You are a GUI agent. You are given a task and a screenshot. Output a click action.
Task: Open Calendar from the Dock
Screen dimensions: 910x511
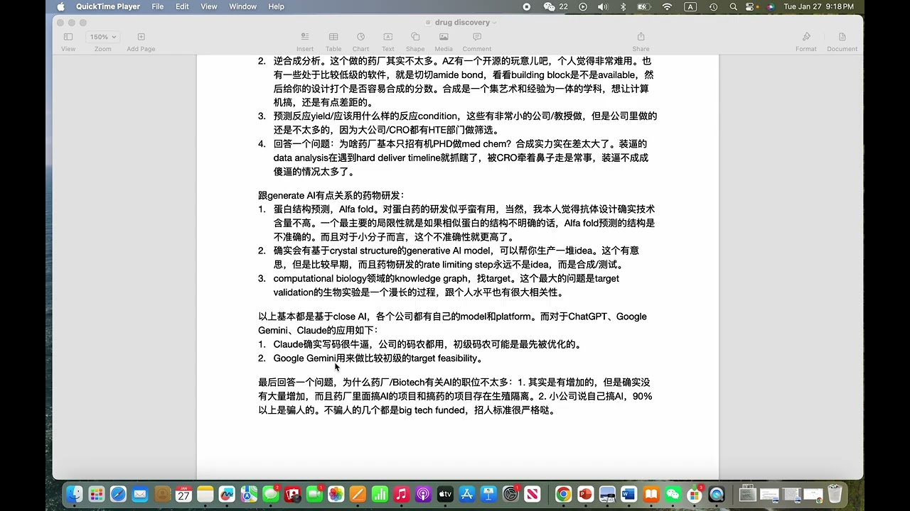pyautogui.click(x=183, y=494)
